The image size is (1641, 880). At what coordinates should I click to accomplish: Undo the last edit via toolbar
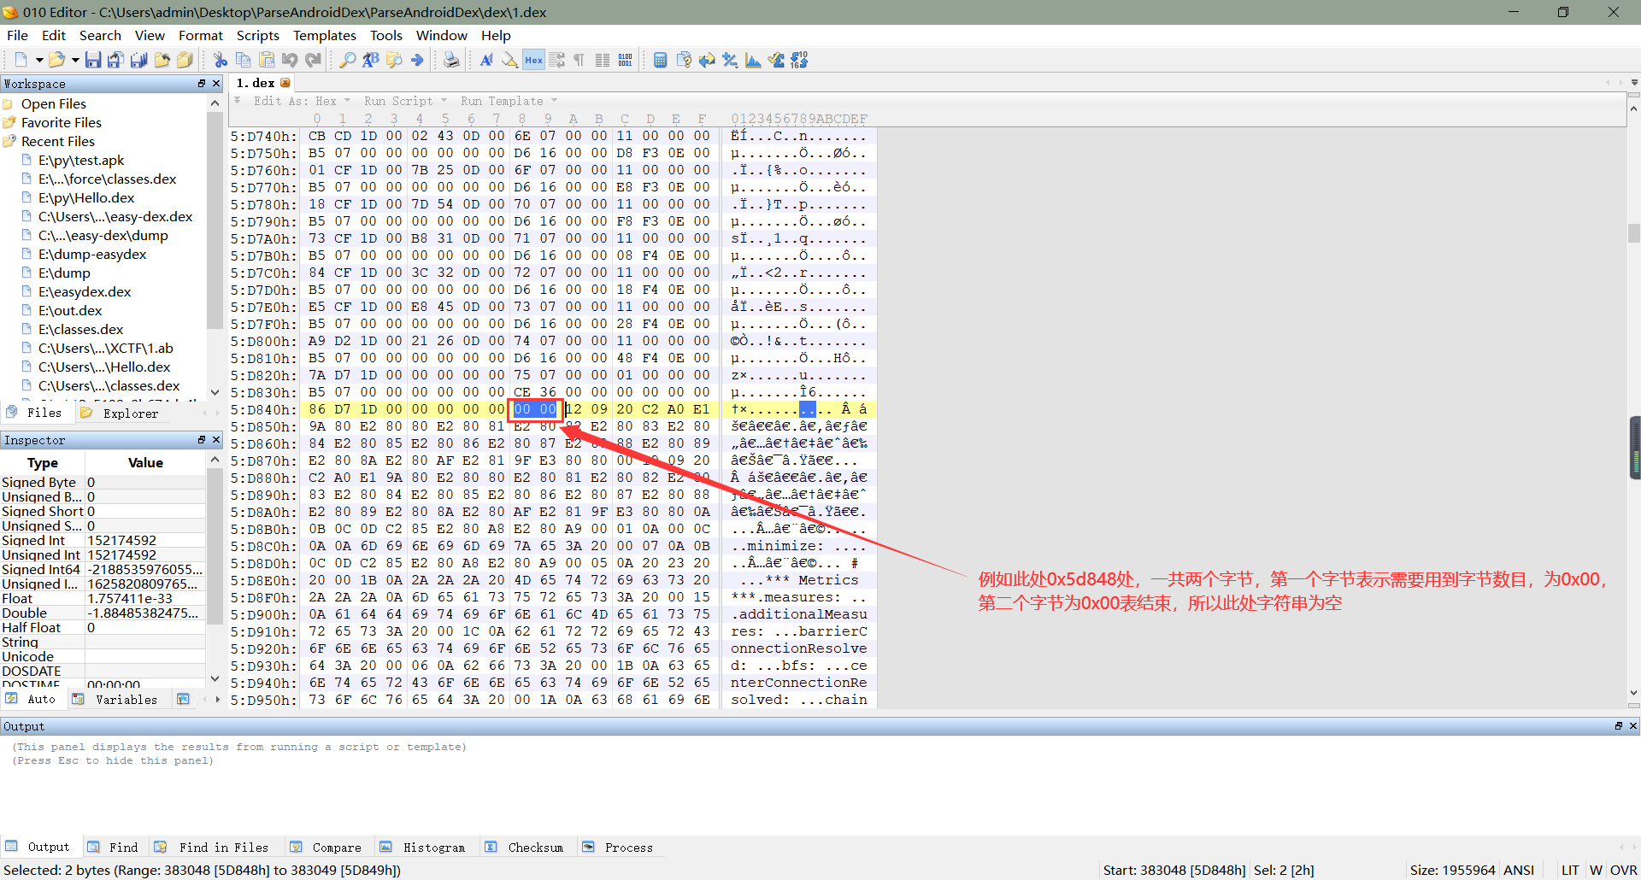pos(290,60)
